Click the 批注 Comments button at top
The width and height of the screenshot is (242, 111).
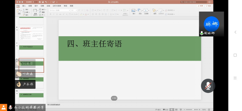pos(208,6)
